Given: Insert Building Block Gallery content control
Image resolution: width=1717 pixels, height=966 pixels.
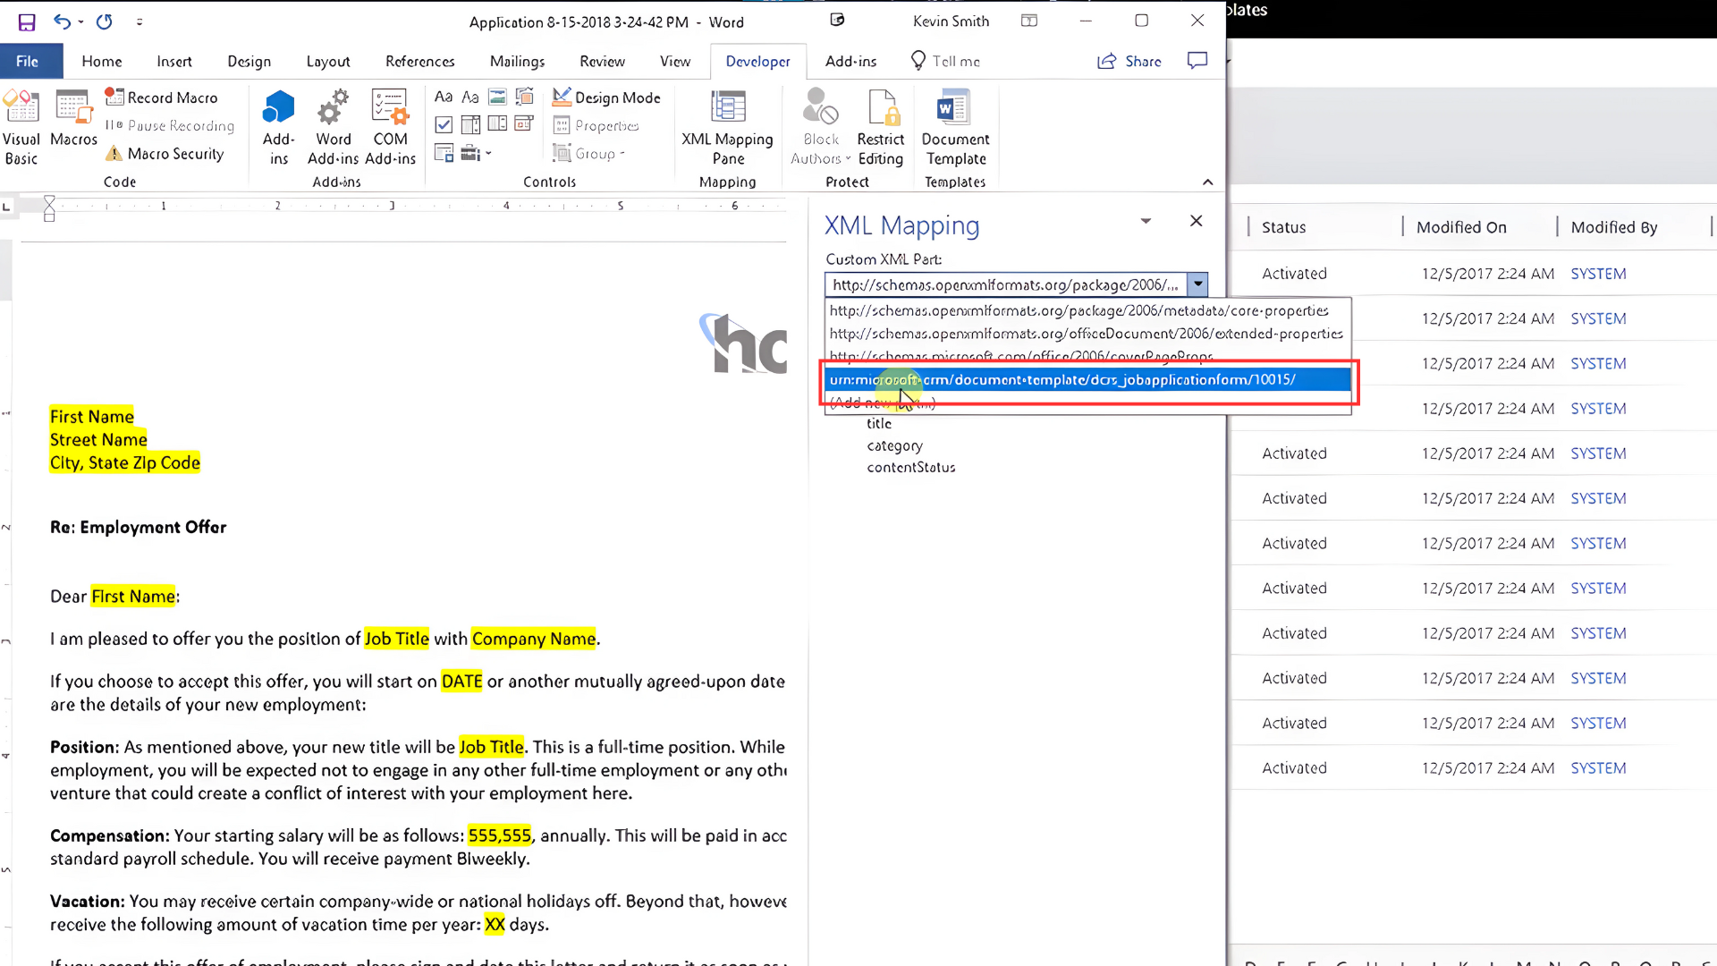Looking at the screenshot, I should click(525, 97).
